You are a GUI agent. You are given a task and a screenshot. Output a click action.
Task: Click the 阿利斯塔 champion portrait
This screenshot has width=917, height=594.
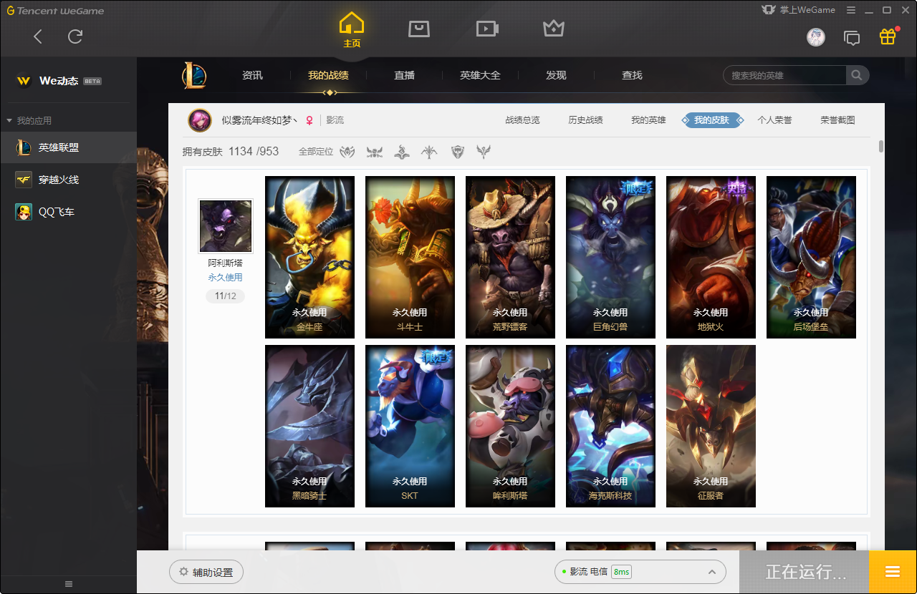click(226, 225)
